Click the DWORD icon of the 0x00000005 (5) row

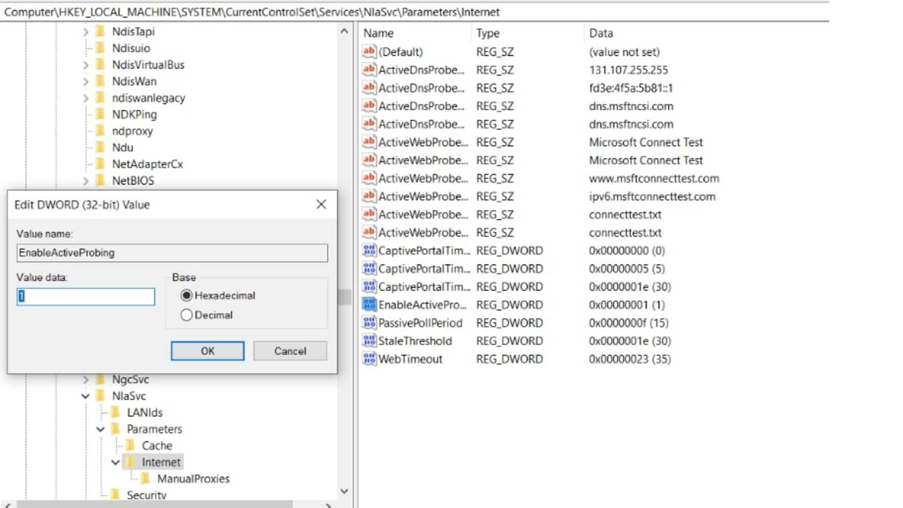[369, 269]
